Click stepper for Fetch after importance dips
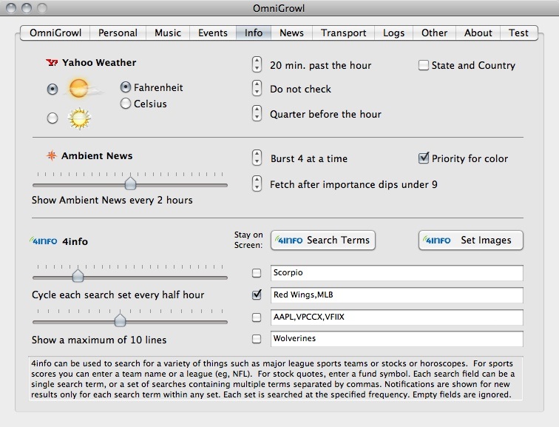 (257, 184)
